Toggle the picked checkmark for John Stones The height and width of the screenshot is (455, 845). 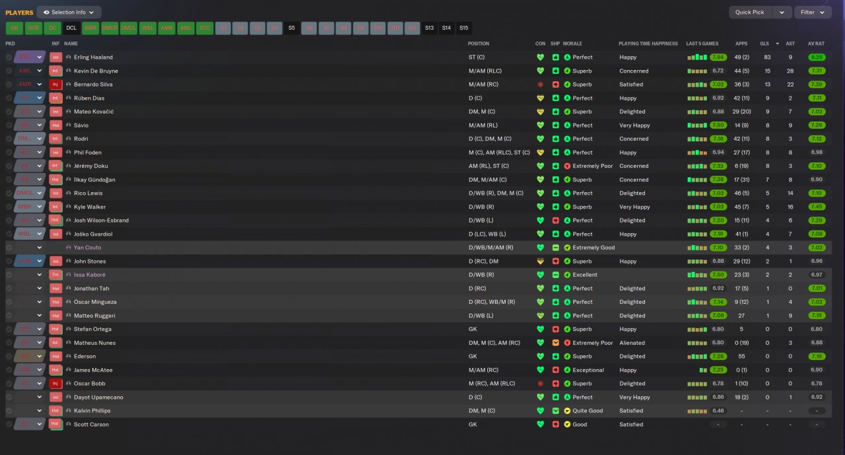[x=9, y=262]
